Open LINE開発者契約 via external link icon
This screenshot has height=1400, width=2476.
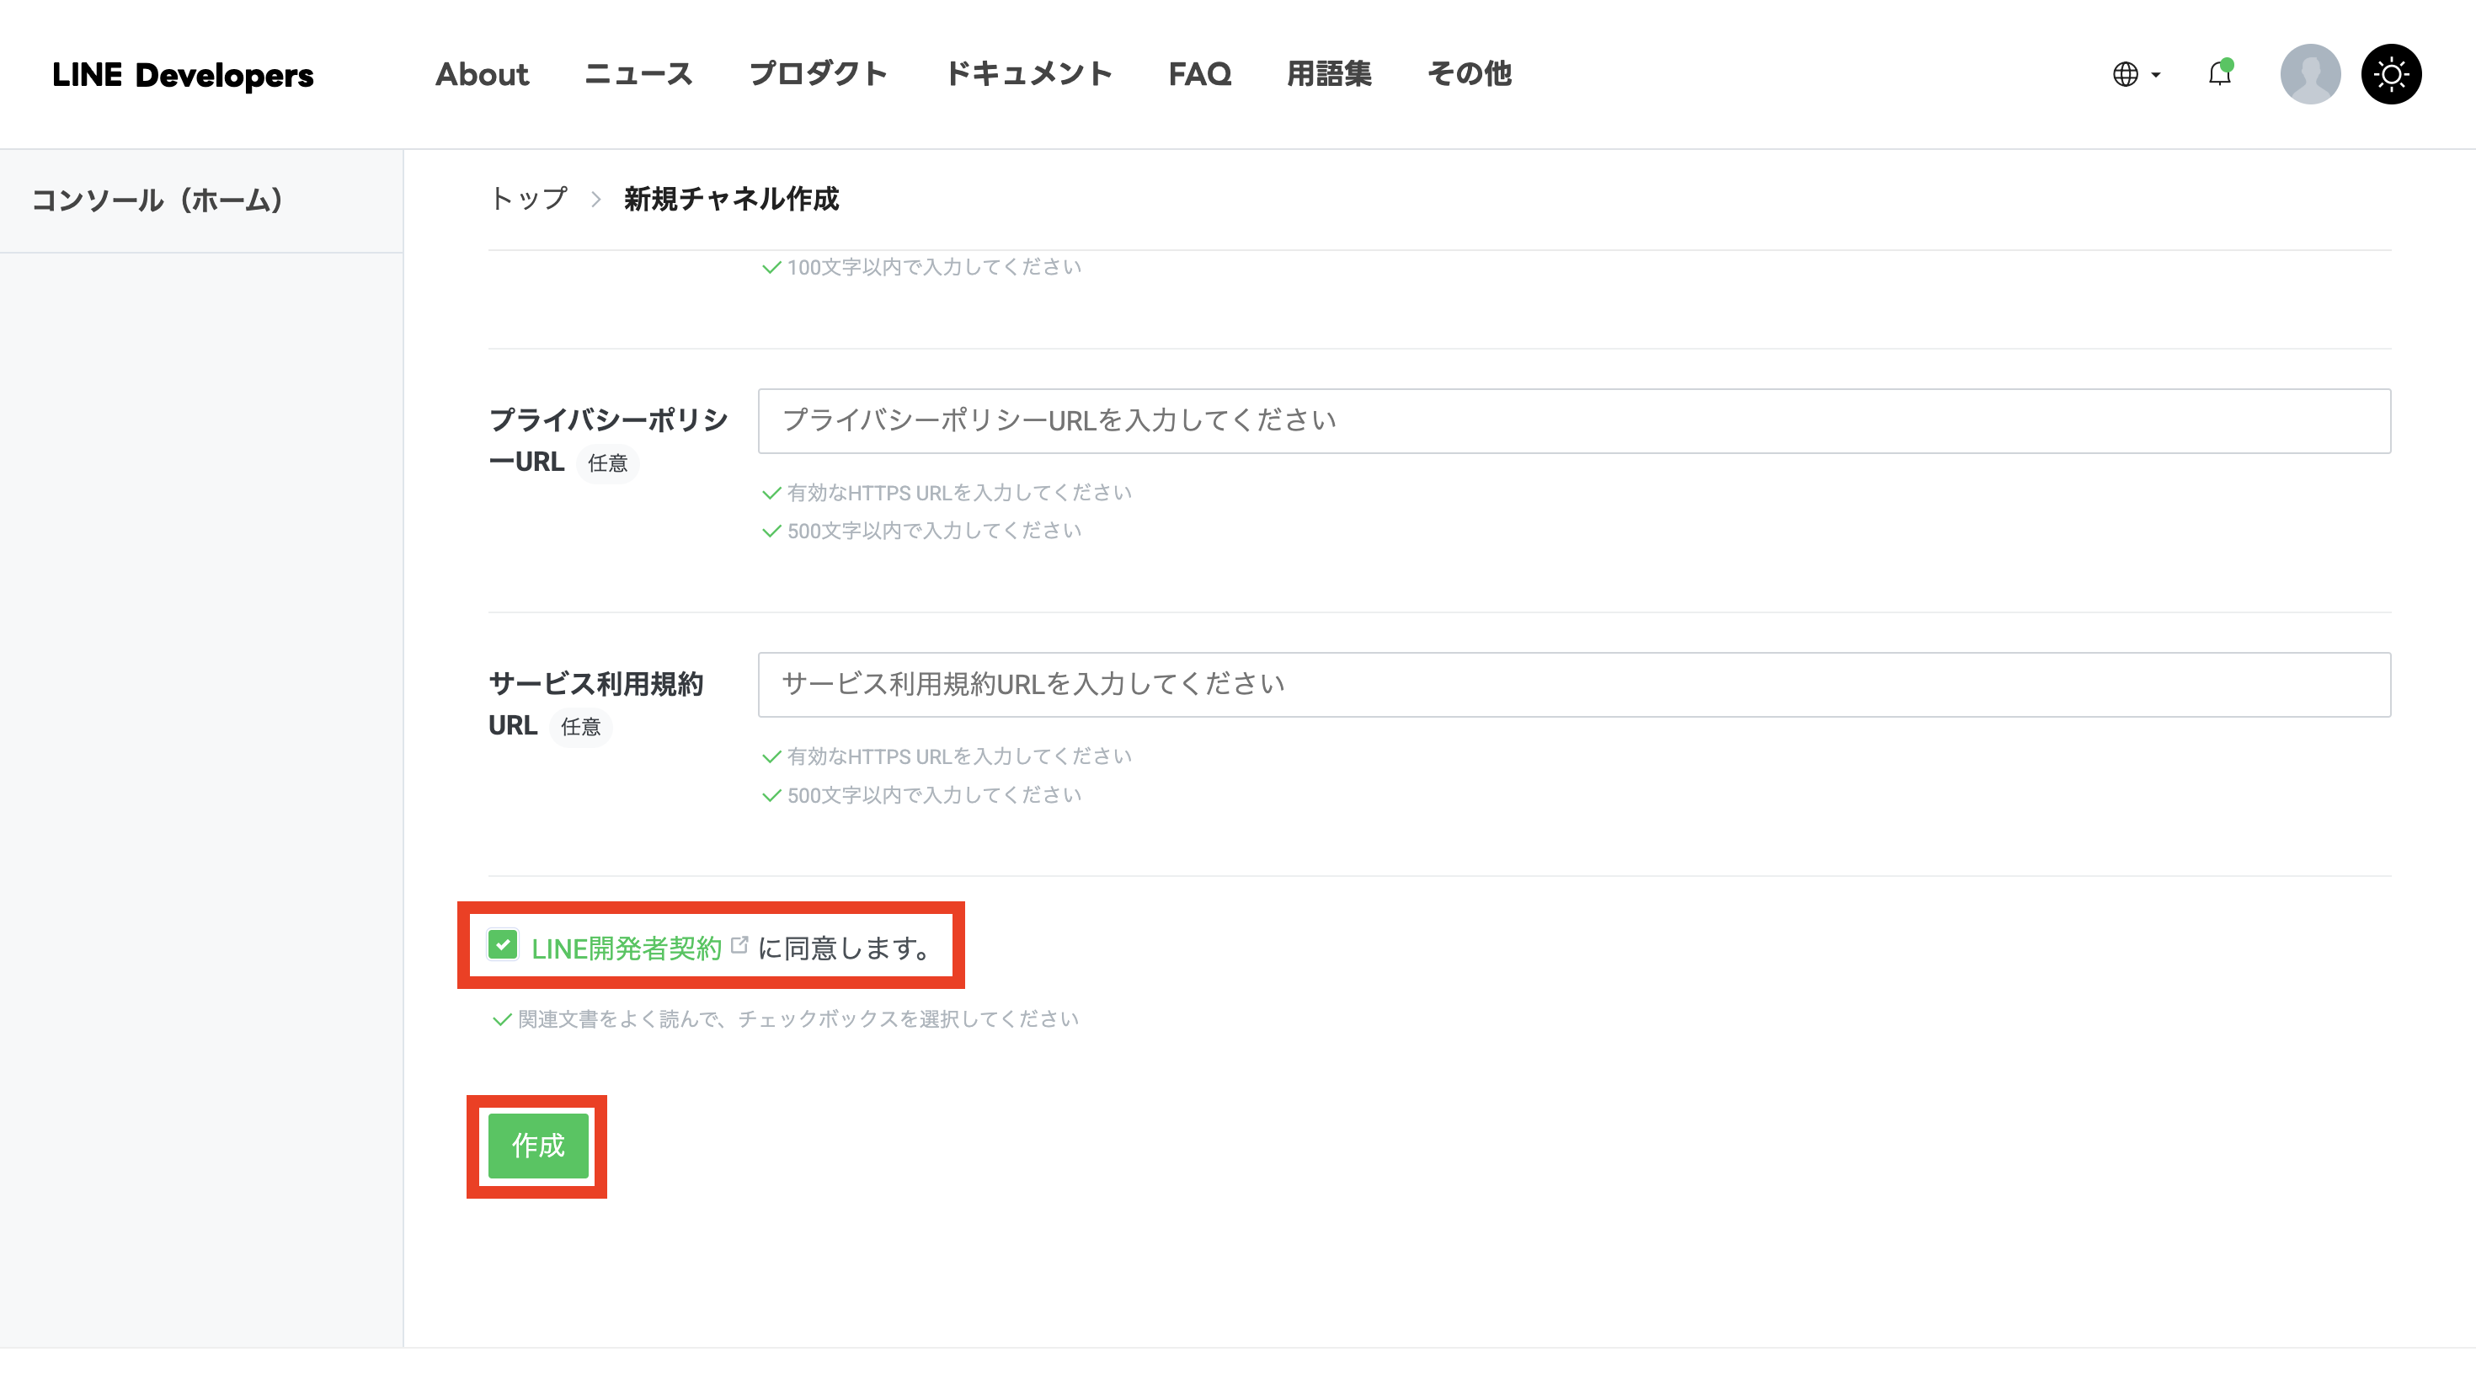coord(739,945)
